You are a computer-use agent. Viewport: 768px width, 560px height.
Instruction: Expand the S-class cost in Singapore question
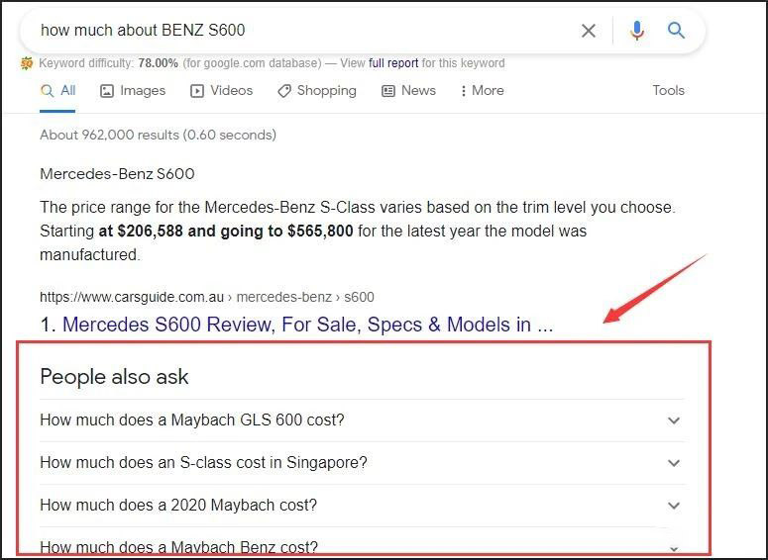point(203,463)
